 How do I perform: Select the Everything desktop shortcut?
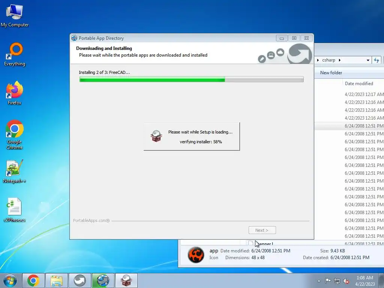coord(15,54)
